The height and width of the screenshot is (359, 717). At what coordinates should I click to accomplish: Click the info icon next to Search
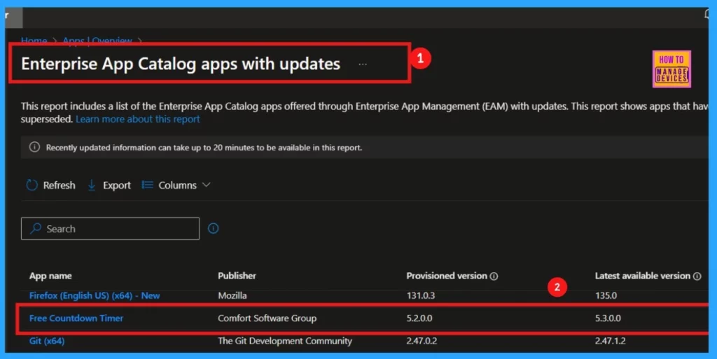[x=213, y=228]
